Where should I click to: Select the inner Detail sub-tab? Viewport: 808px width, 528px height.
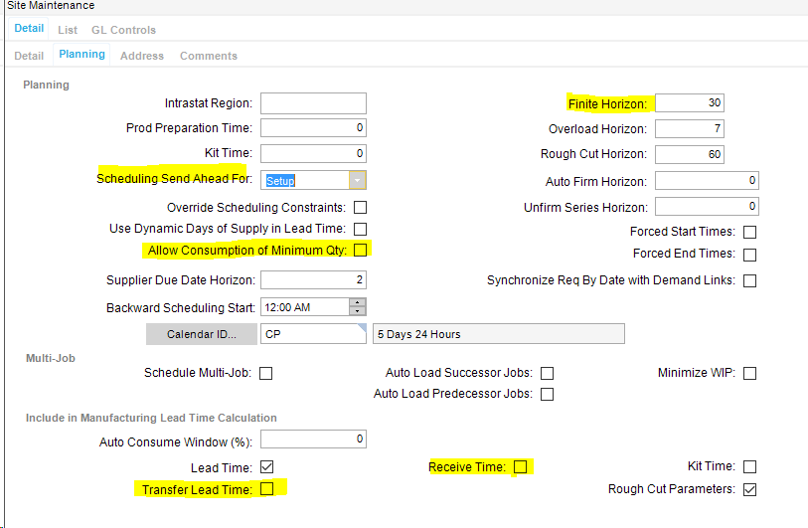pos(29,56)
